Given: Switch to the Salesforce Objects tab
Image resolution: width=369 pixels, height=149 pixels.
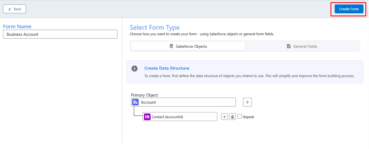Looking at the screenshot, I should click(188, 46).
